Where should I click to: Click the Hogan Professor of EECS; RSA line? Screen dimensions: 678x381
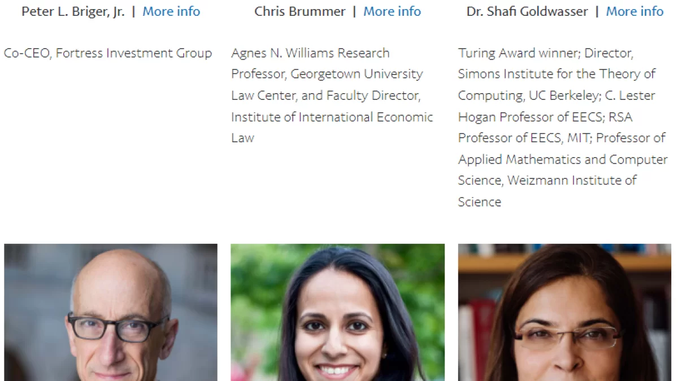(x=545, y=117)
